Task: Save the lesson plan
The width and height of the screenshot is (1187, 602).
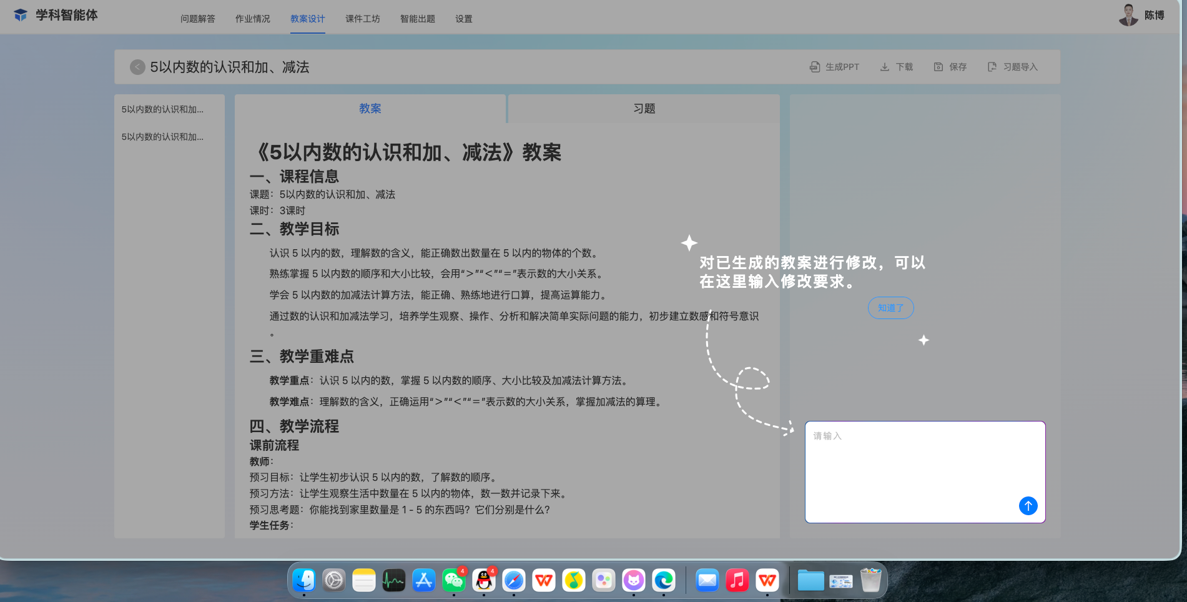Action: [950, 67]
